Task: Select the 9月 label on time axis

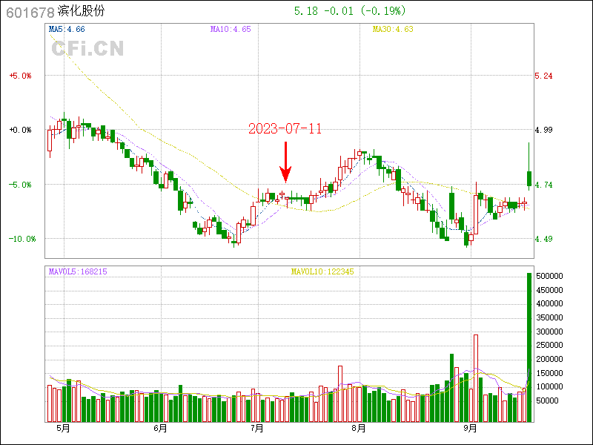Action: (x=469, y=429)
